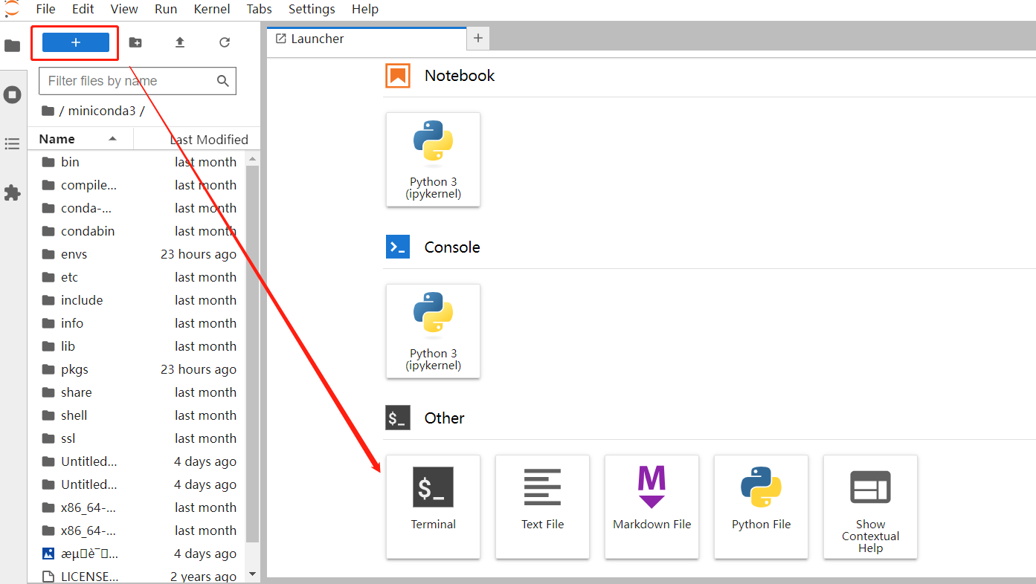
Task: Open the File Browser sidebar tab
Action: pos(12,45)
